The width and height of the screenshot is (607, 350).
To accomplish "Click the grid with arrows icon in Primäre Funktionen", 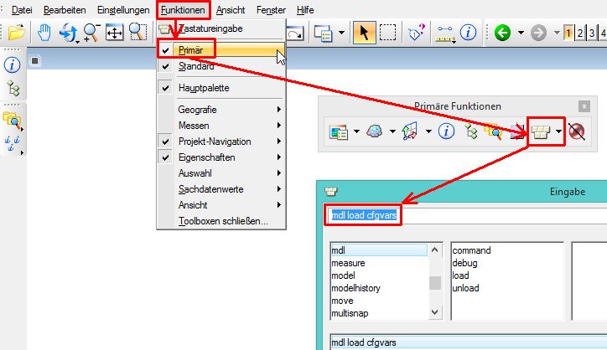I will point(410,131).
